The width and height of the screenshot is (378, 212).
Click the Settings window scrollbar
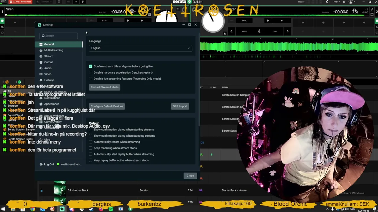(x=199, y=79)
